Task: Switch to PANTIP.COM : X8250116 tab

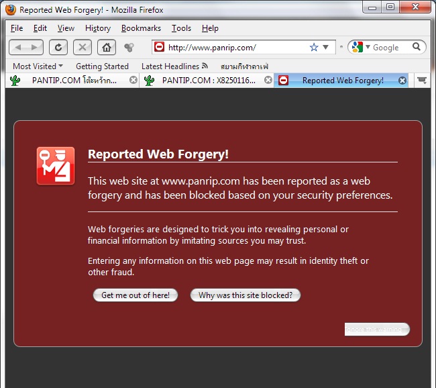Action: click(207, 81)
